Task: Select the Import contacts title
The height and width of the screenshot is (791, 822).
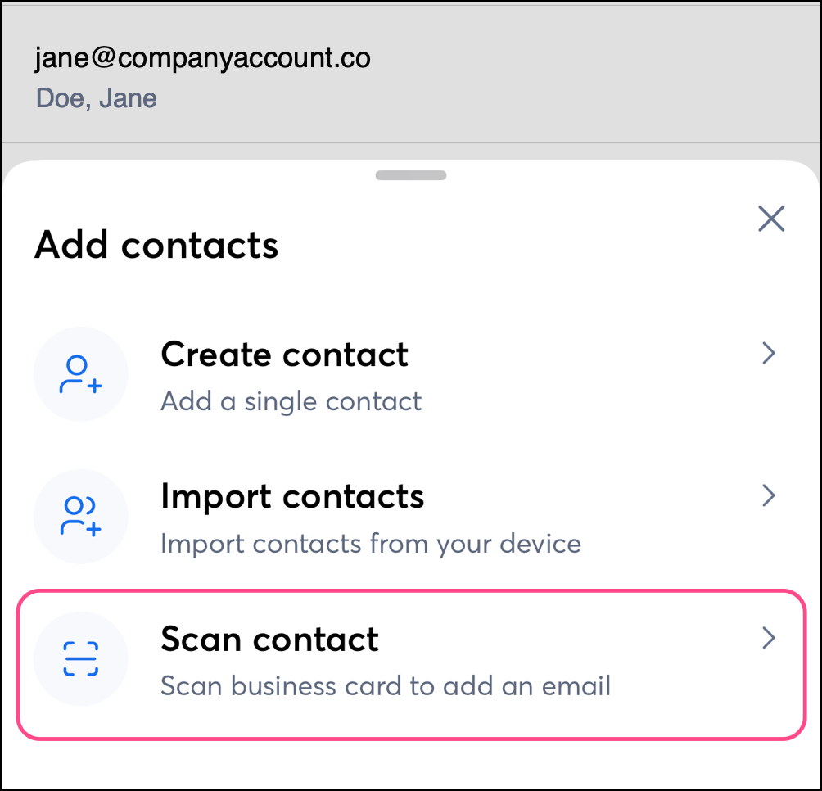Action: point(292,496)
